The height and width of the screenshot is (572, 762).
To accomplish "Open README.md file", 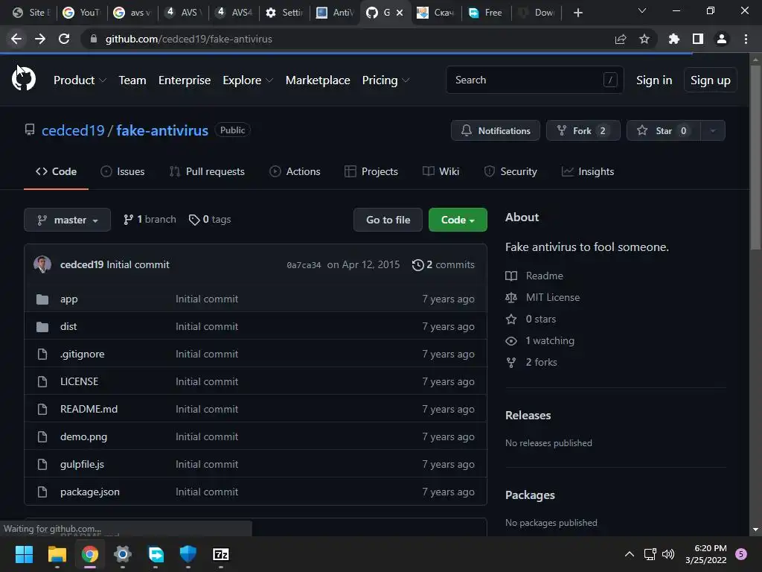I will pos(89,409).
